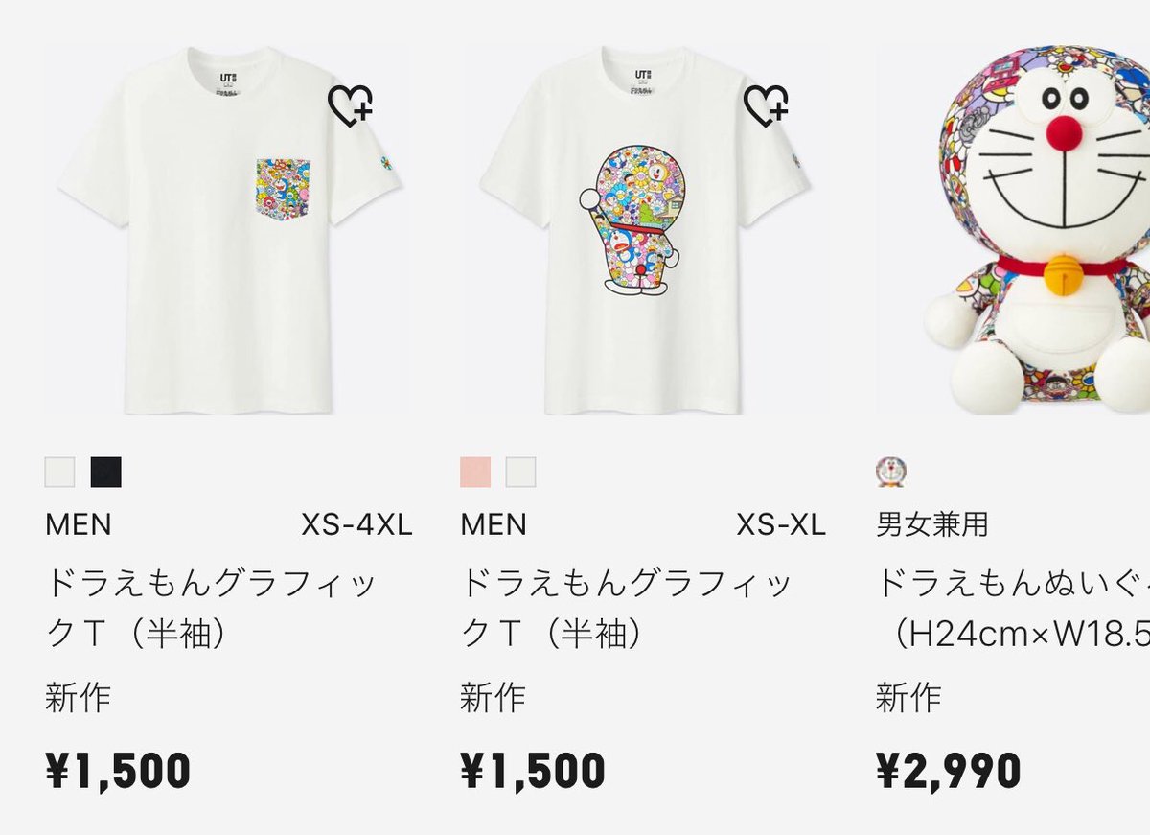
Task: Click the XS-XL size range label
Action: pos(781,525)
